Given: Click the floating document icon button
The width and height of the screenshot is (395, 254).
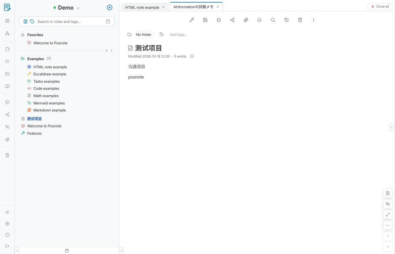Looking at the screenshot, I should [x=388, y=193].
